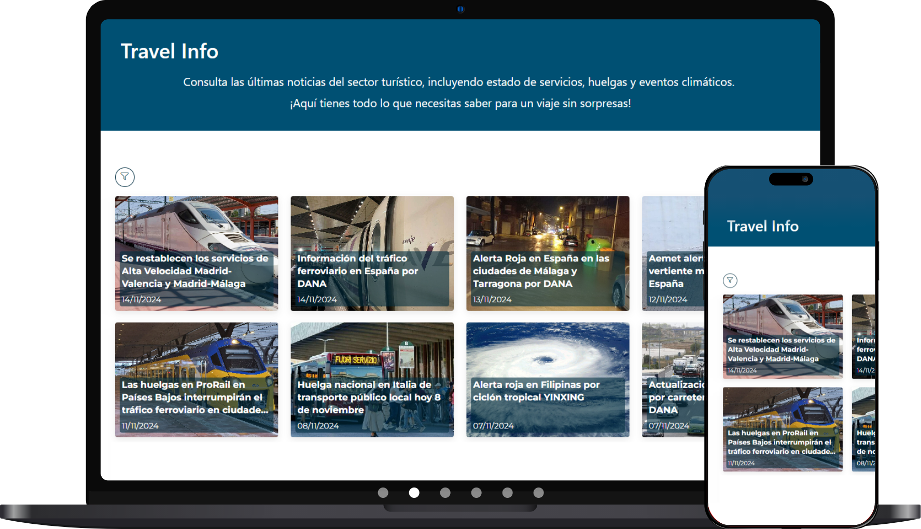Open the Alta Velocidad Madrid-Valencia news card

point(196,253)
